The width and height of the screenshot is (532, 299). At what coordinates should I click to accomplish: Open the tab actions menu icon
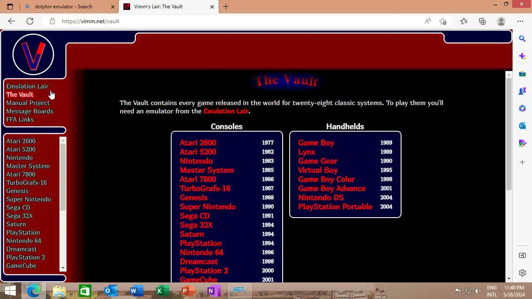(10, 7)
